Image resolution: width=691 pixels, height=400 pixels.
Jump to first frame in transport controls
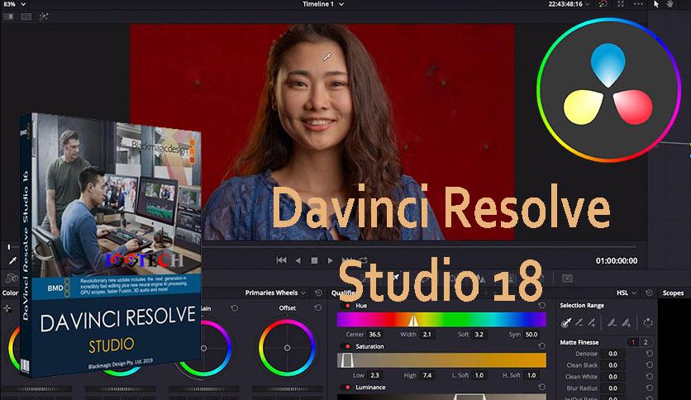280,260
